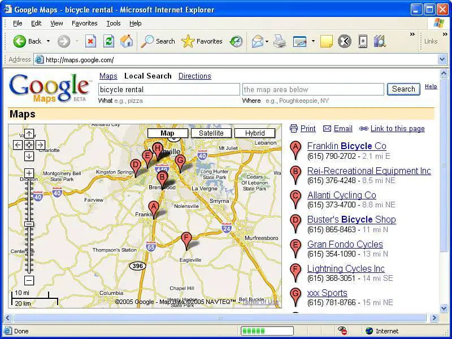452x339 pixels.
Task: Pan the map right with arrow
Action: point(40,145)
